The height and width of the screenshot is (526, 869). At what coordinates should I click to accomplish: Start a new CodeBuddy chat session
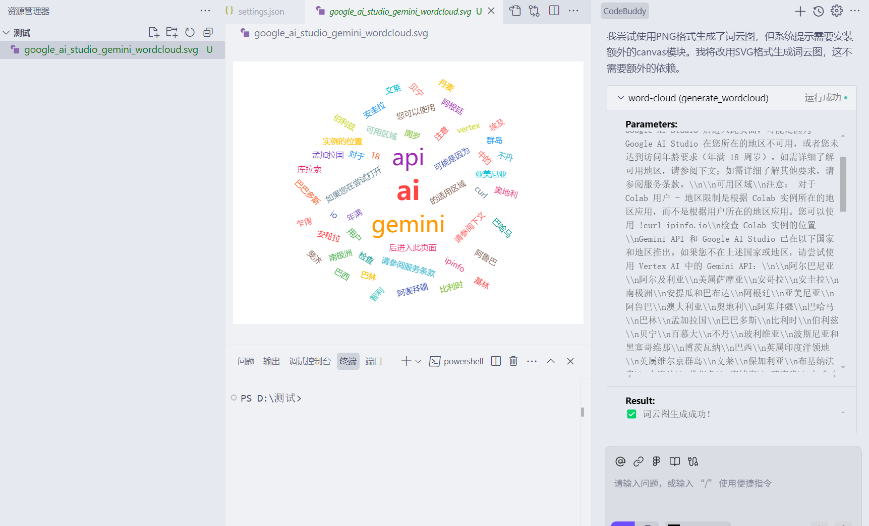(800, 11)
